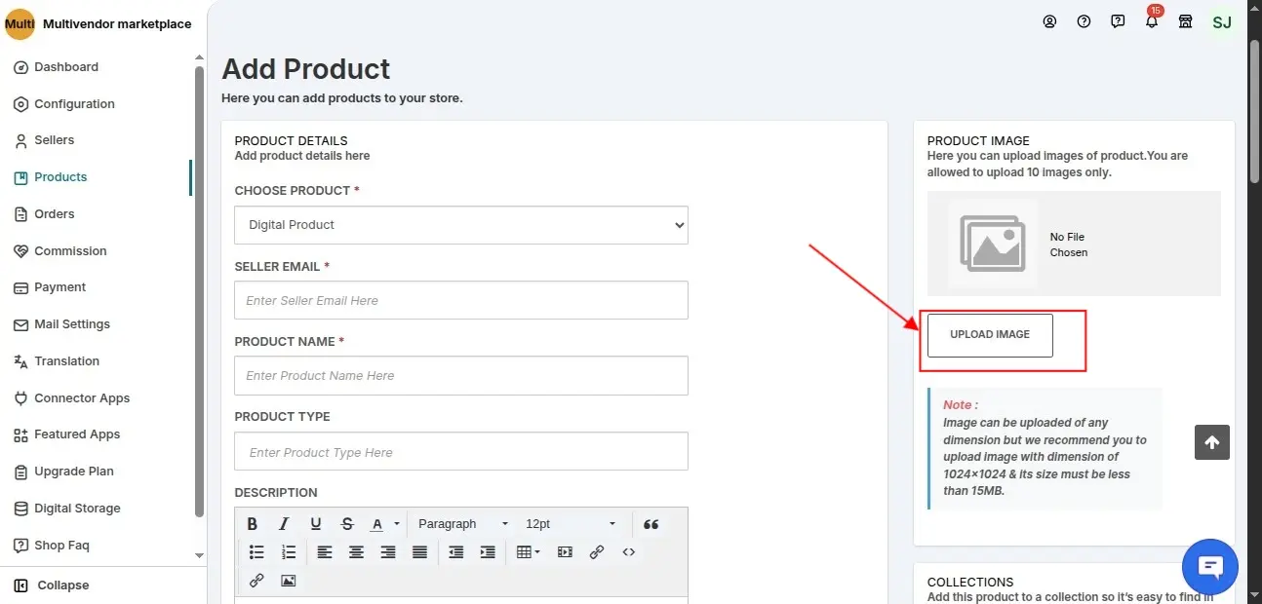Click the storefront icon in header
Screen dimensions: 1262x604
point(1186,21)
